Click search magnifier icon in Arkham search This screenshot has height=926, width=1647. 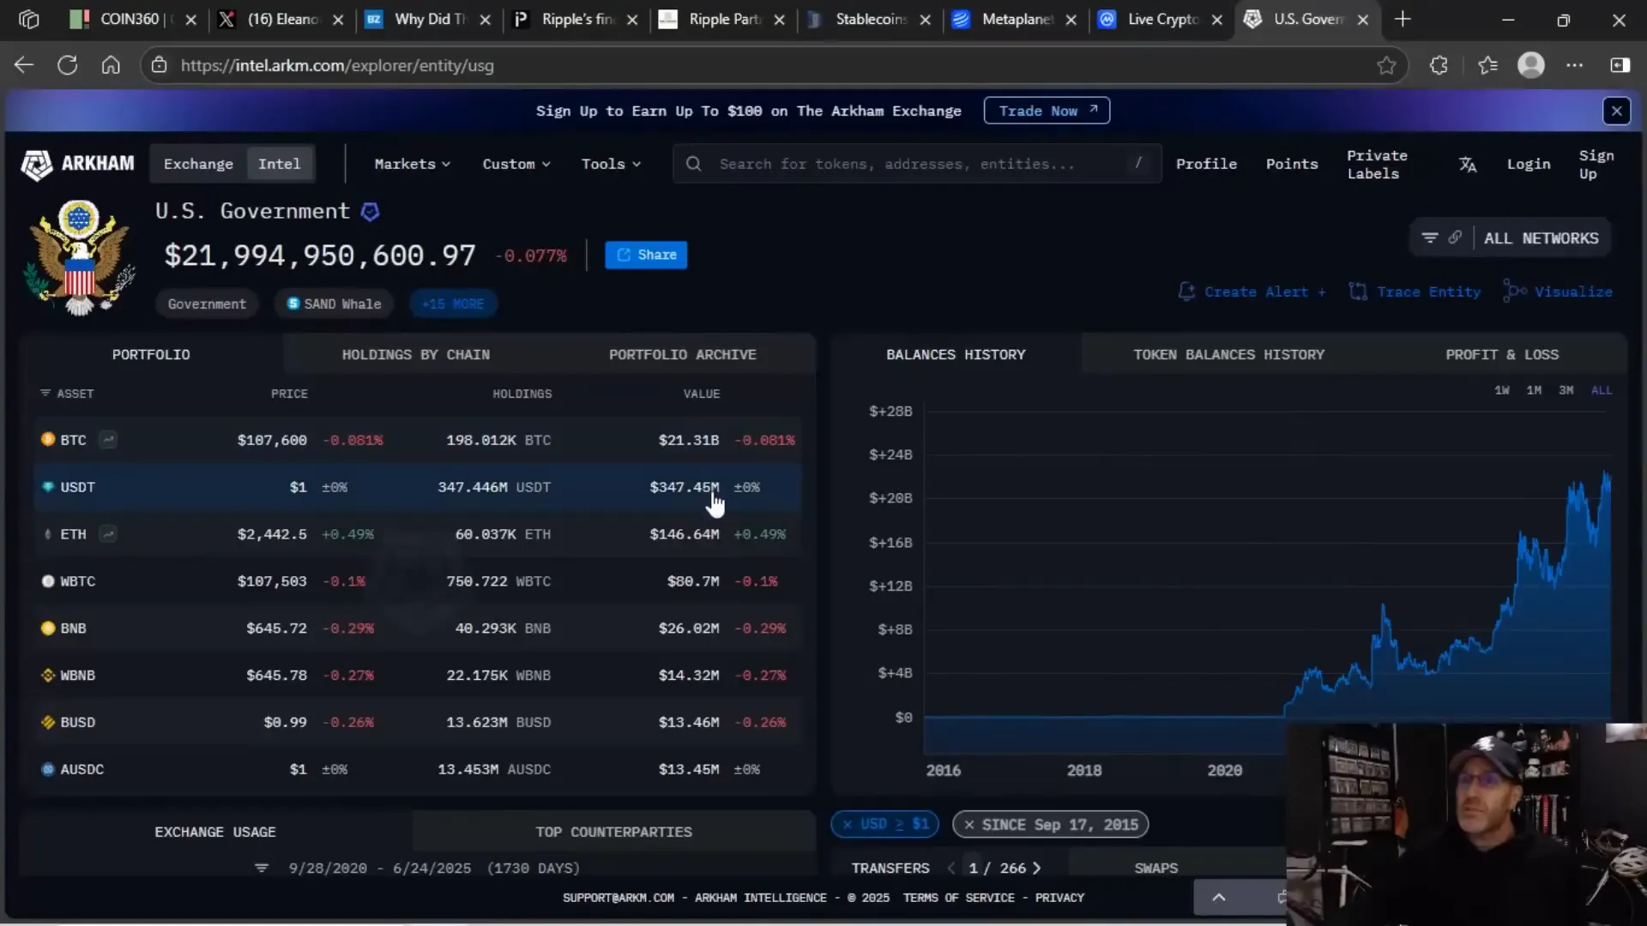(694, 164)
